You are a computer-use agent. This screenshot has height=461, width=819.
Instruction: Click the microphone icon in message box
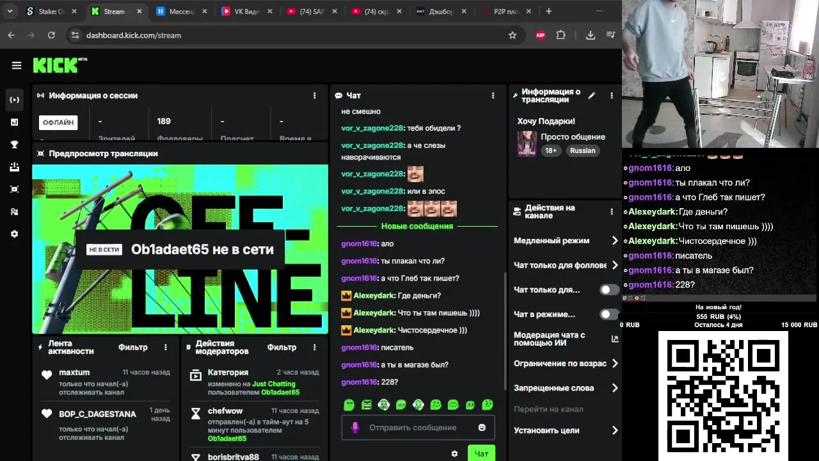(x=355, y=428)
